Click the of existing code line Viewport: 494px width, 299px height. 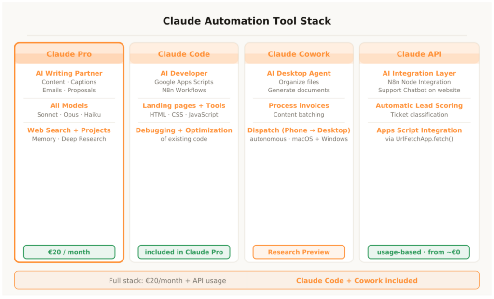[184, 139]
